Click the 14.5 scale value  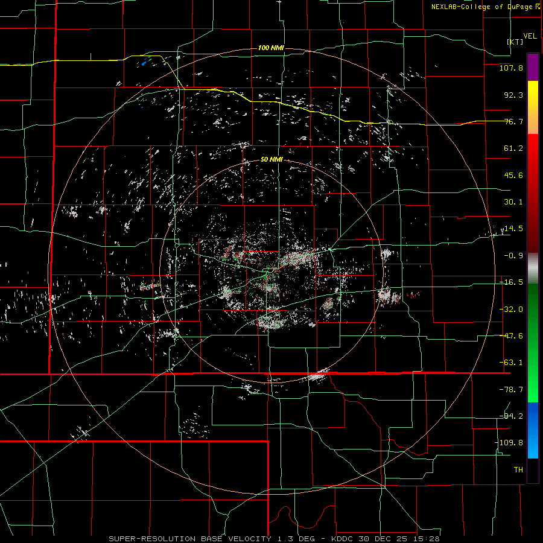[x=513, y=229]
